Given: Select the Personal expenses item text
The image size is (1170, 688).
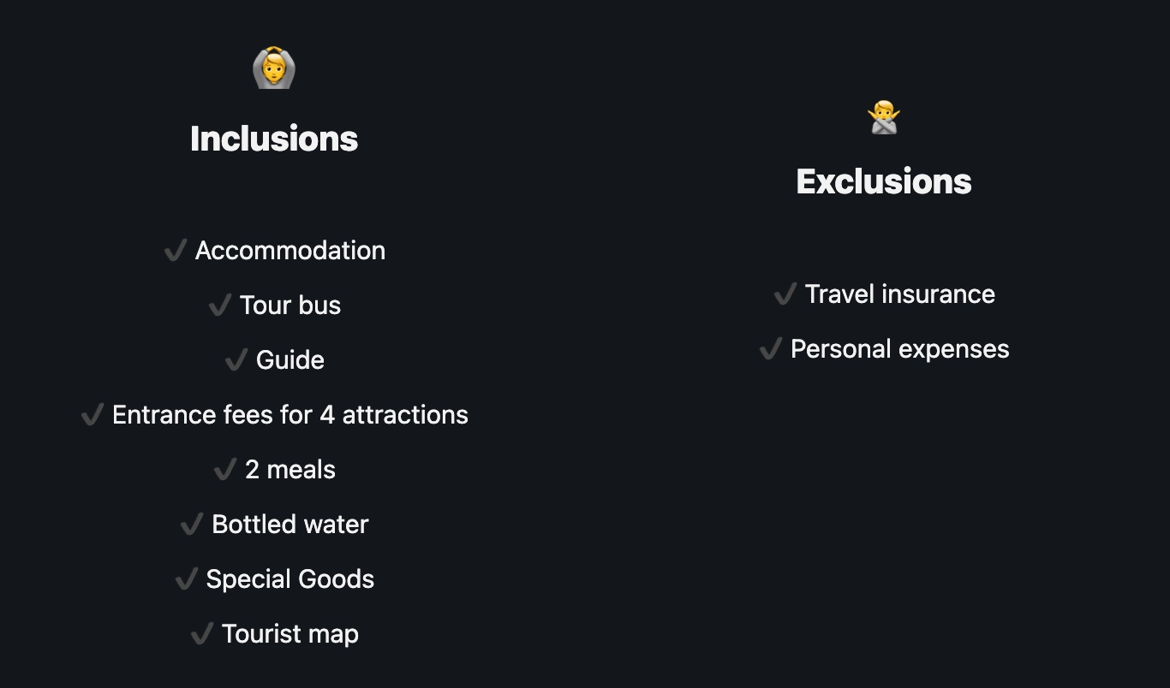Looking at the screenshot, I should point(900,349).
